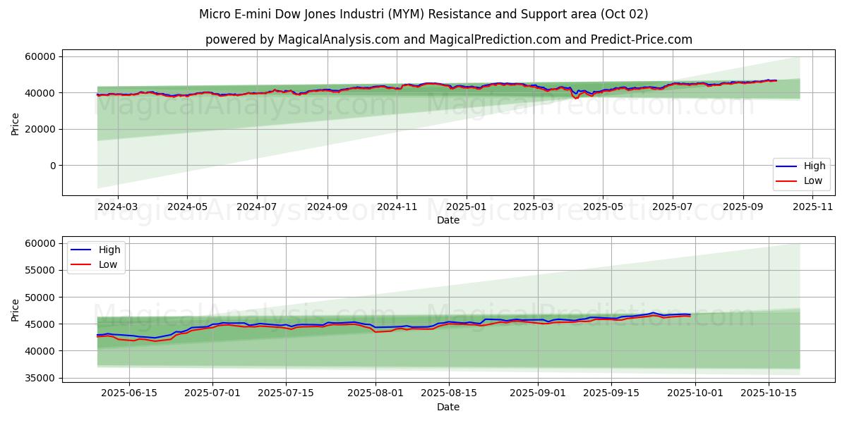Click the Low entry in upper chart legend
Screen dimensions: 847x423
pyautogui.click(x=812, y=180)
